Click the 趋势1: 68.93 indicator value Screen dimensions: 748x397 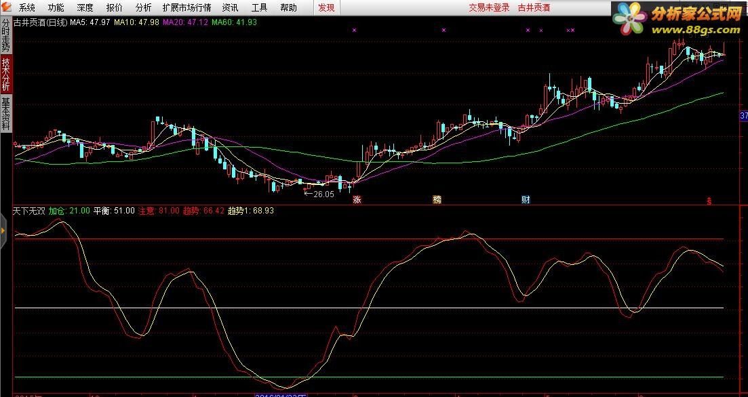251,211
